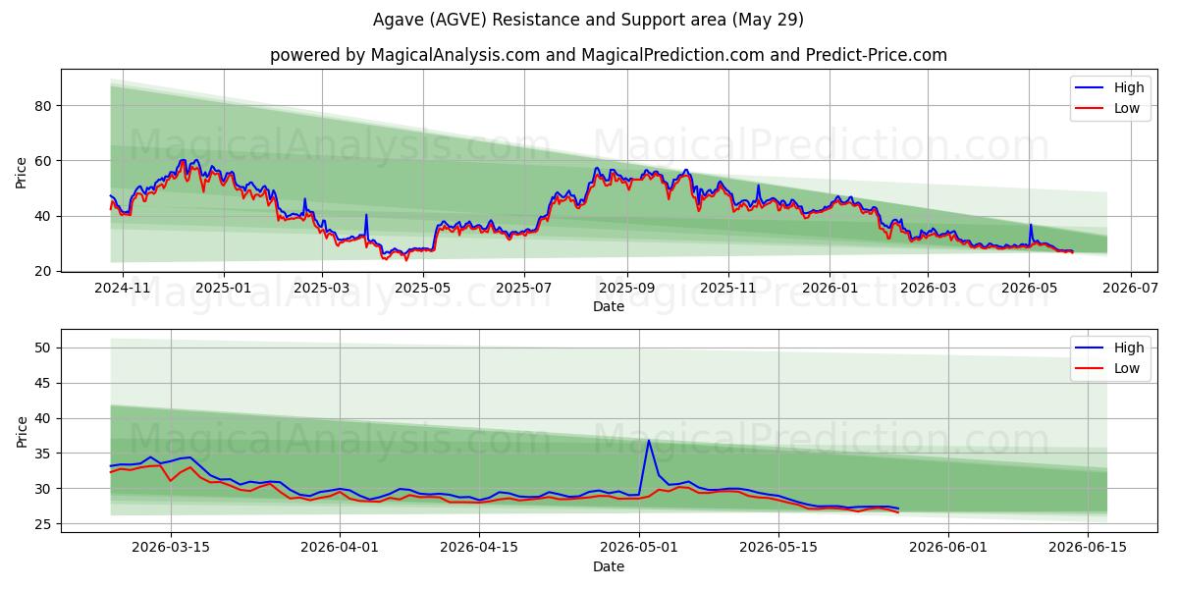Click the red line sample in the lower chart legend
The width and height of the screenshot is (1178, 589).
tap(1091, 369)
